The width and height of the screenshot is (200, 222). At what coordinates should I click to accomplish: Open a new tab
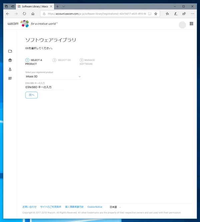[57, 6]
